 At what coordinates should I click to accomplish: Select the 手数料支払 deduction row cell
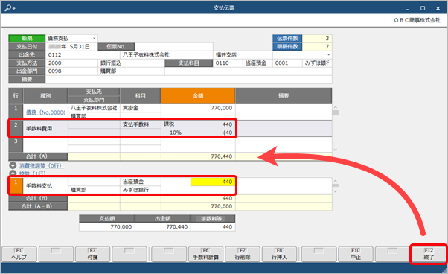[45, 186]
